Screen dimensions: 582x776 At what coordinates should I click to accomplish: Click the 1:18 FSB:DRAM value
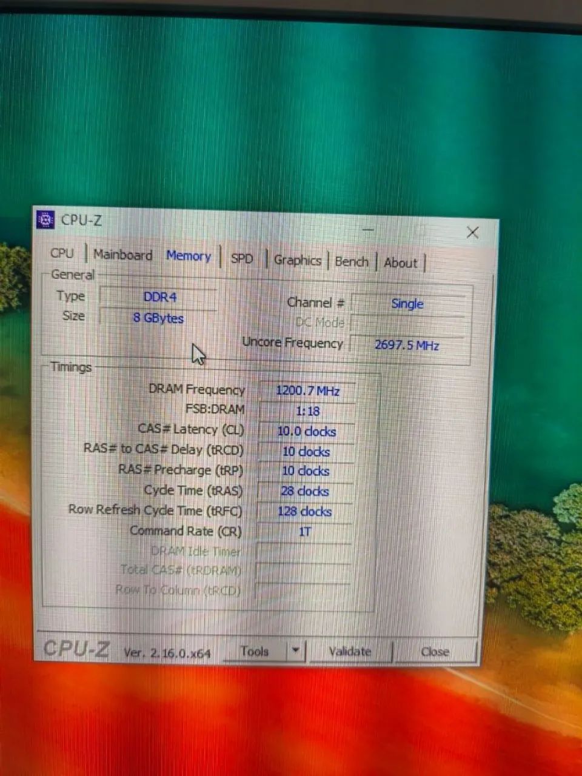click(x=307, y=411)
